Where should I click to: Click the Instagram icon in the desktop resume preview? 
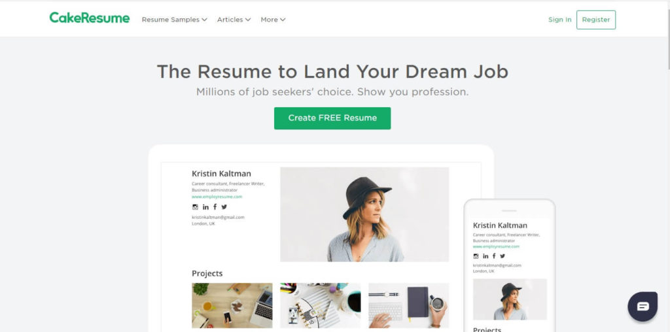pyautogui.click(x=195, y=207)
